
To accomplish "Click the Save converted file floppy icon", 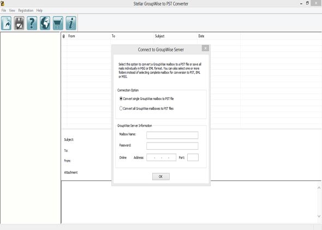I will pos(19,23).
